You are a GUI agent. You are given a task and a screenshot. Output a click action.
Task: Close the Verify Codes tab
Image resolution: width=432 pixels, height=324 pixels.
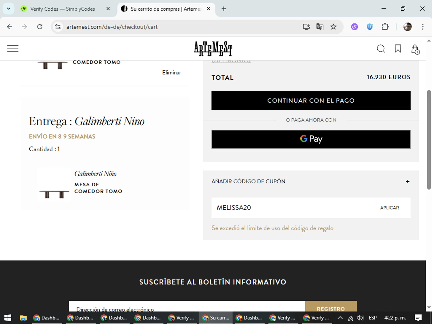tap(108, 9)
